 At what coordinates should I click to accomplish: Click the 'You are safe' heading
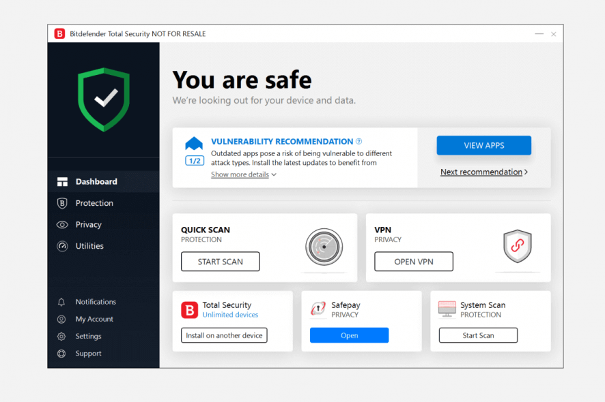(242, 80)
